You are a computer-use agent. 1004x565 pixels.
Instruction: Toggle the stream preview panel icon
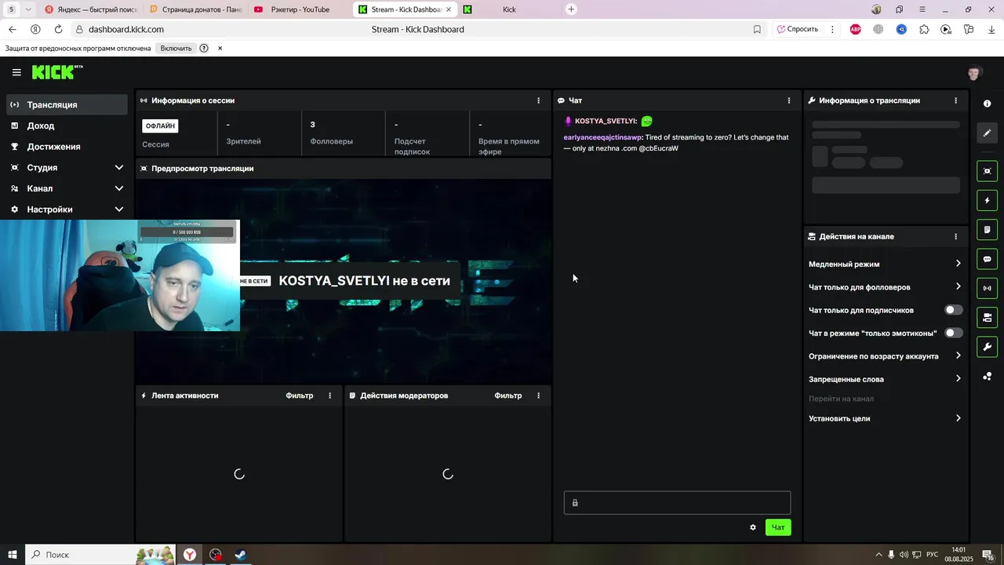point(987,171)
